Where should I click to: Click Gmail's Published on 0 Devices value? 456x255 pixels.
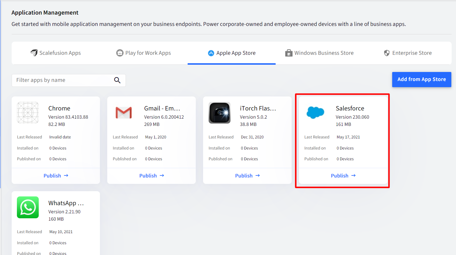click(x=154, y=159)
